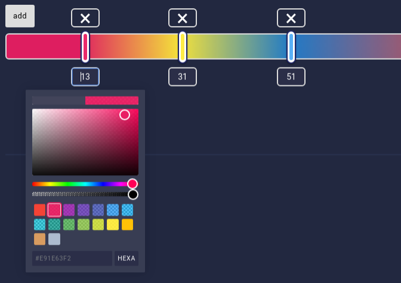Image resolution: width=401 pixels, height=283 pixels.
Task: Select the tan brown swatch
Action: (39, 239)
